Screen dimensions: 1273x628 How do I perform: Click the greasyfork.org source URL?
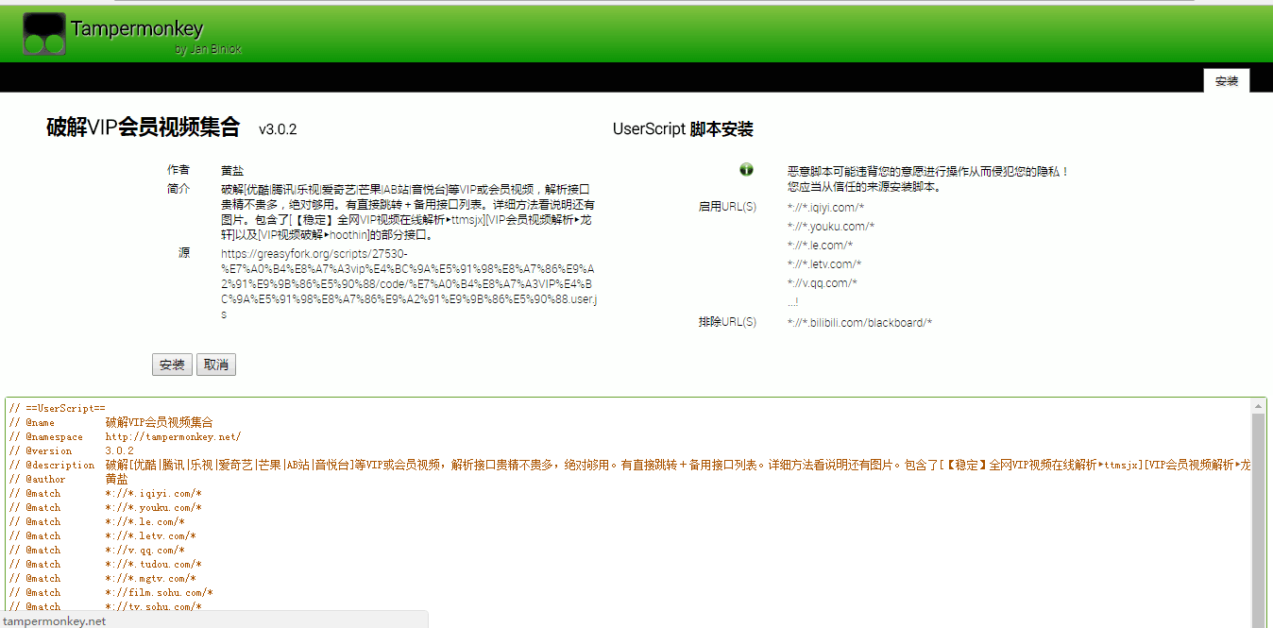[x=409, y=283]
